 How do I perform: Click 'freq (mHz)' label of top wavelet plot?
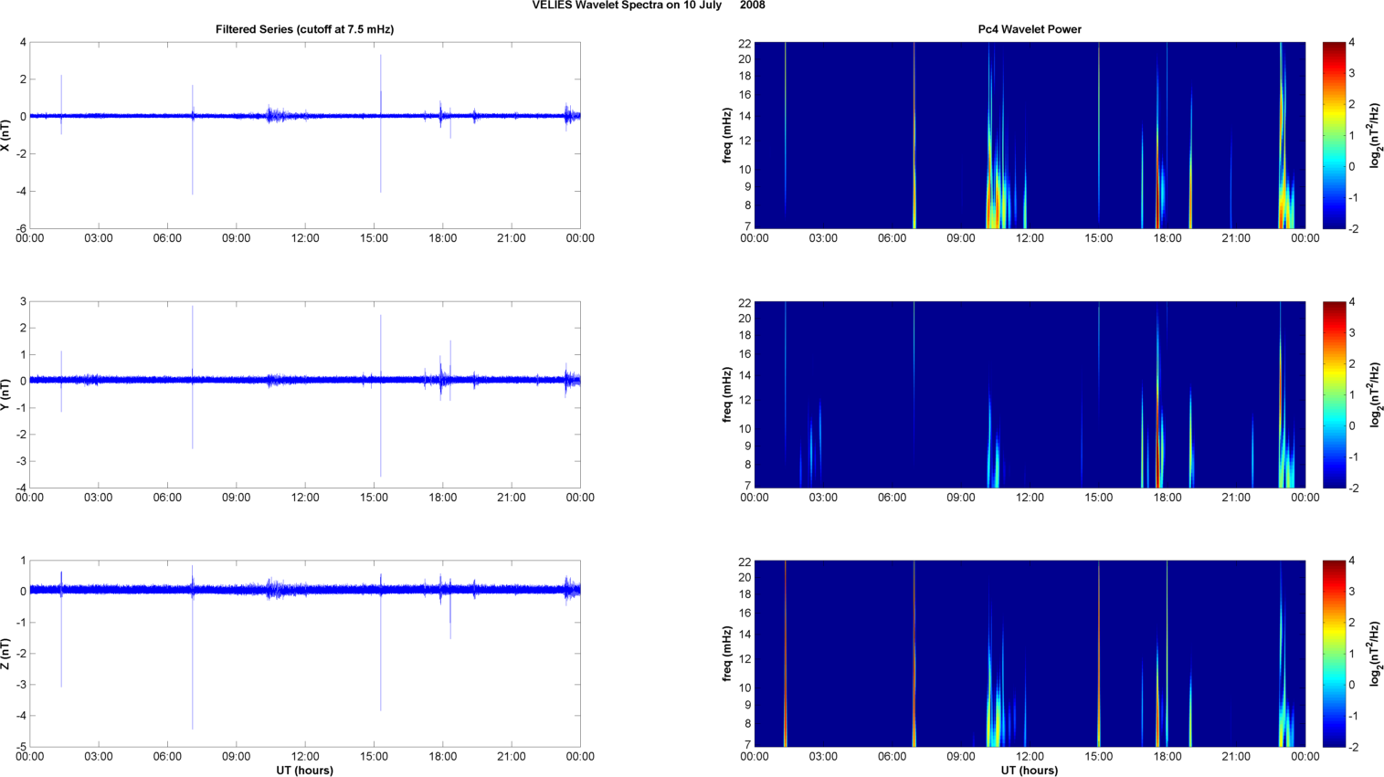pos(727,135)
